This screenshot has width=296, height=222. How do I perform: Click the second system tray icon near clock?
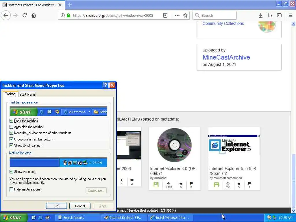click(x=274, y=218)
